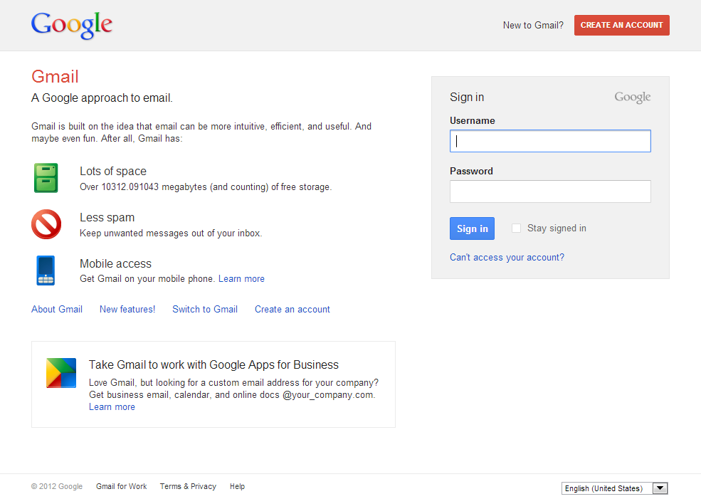Image resolution: width=701 pixels, height=499 pixels.
Task: Click the Google logo in the header
Action: (x=72, y=25)
